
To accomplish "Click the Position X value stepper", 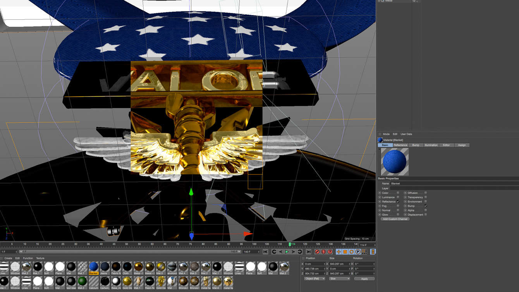I will (324, 264).
